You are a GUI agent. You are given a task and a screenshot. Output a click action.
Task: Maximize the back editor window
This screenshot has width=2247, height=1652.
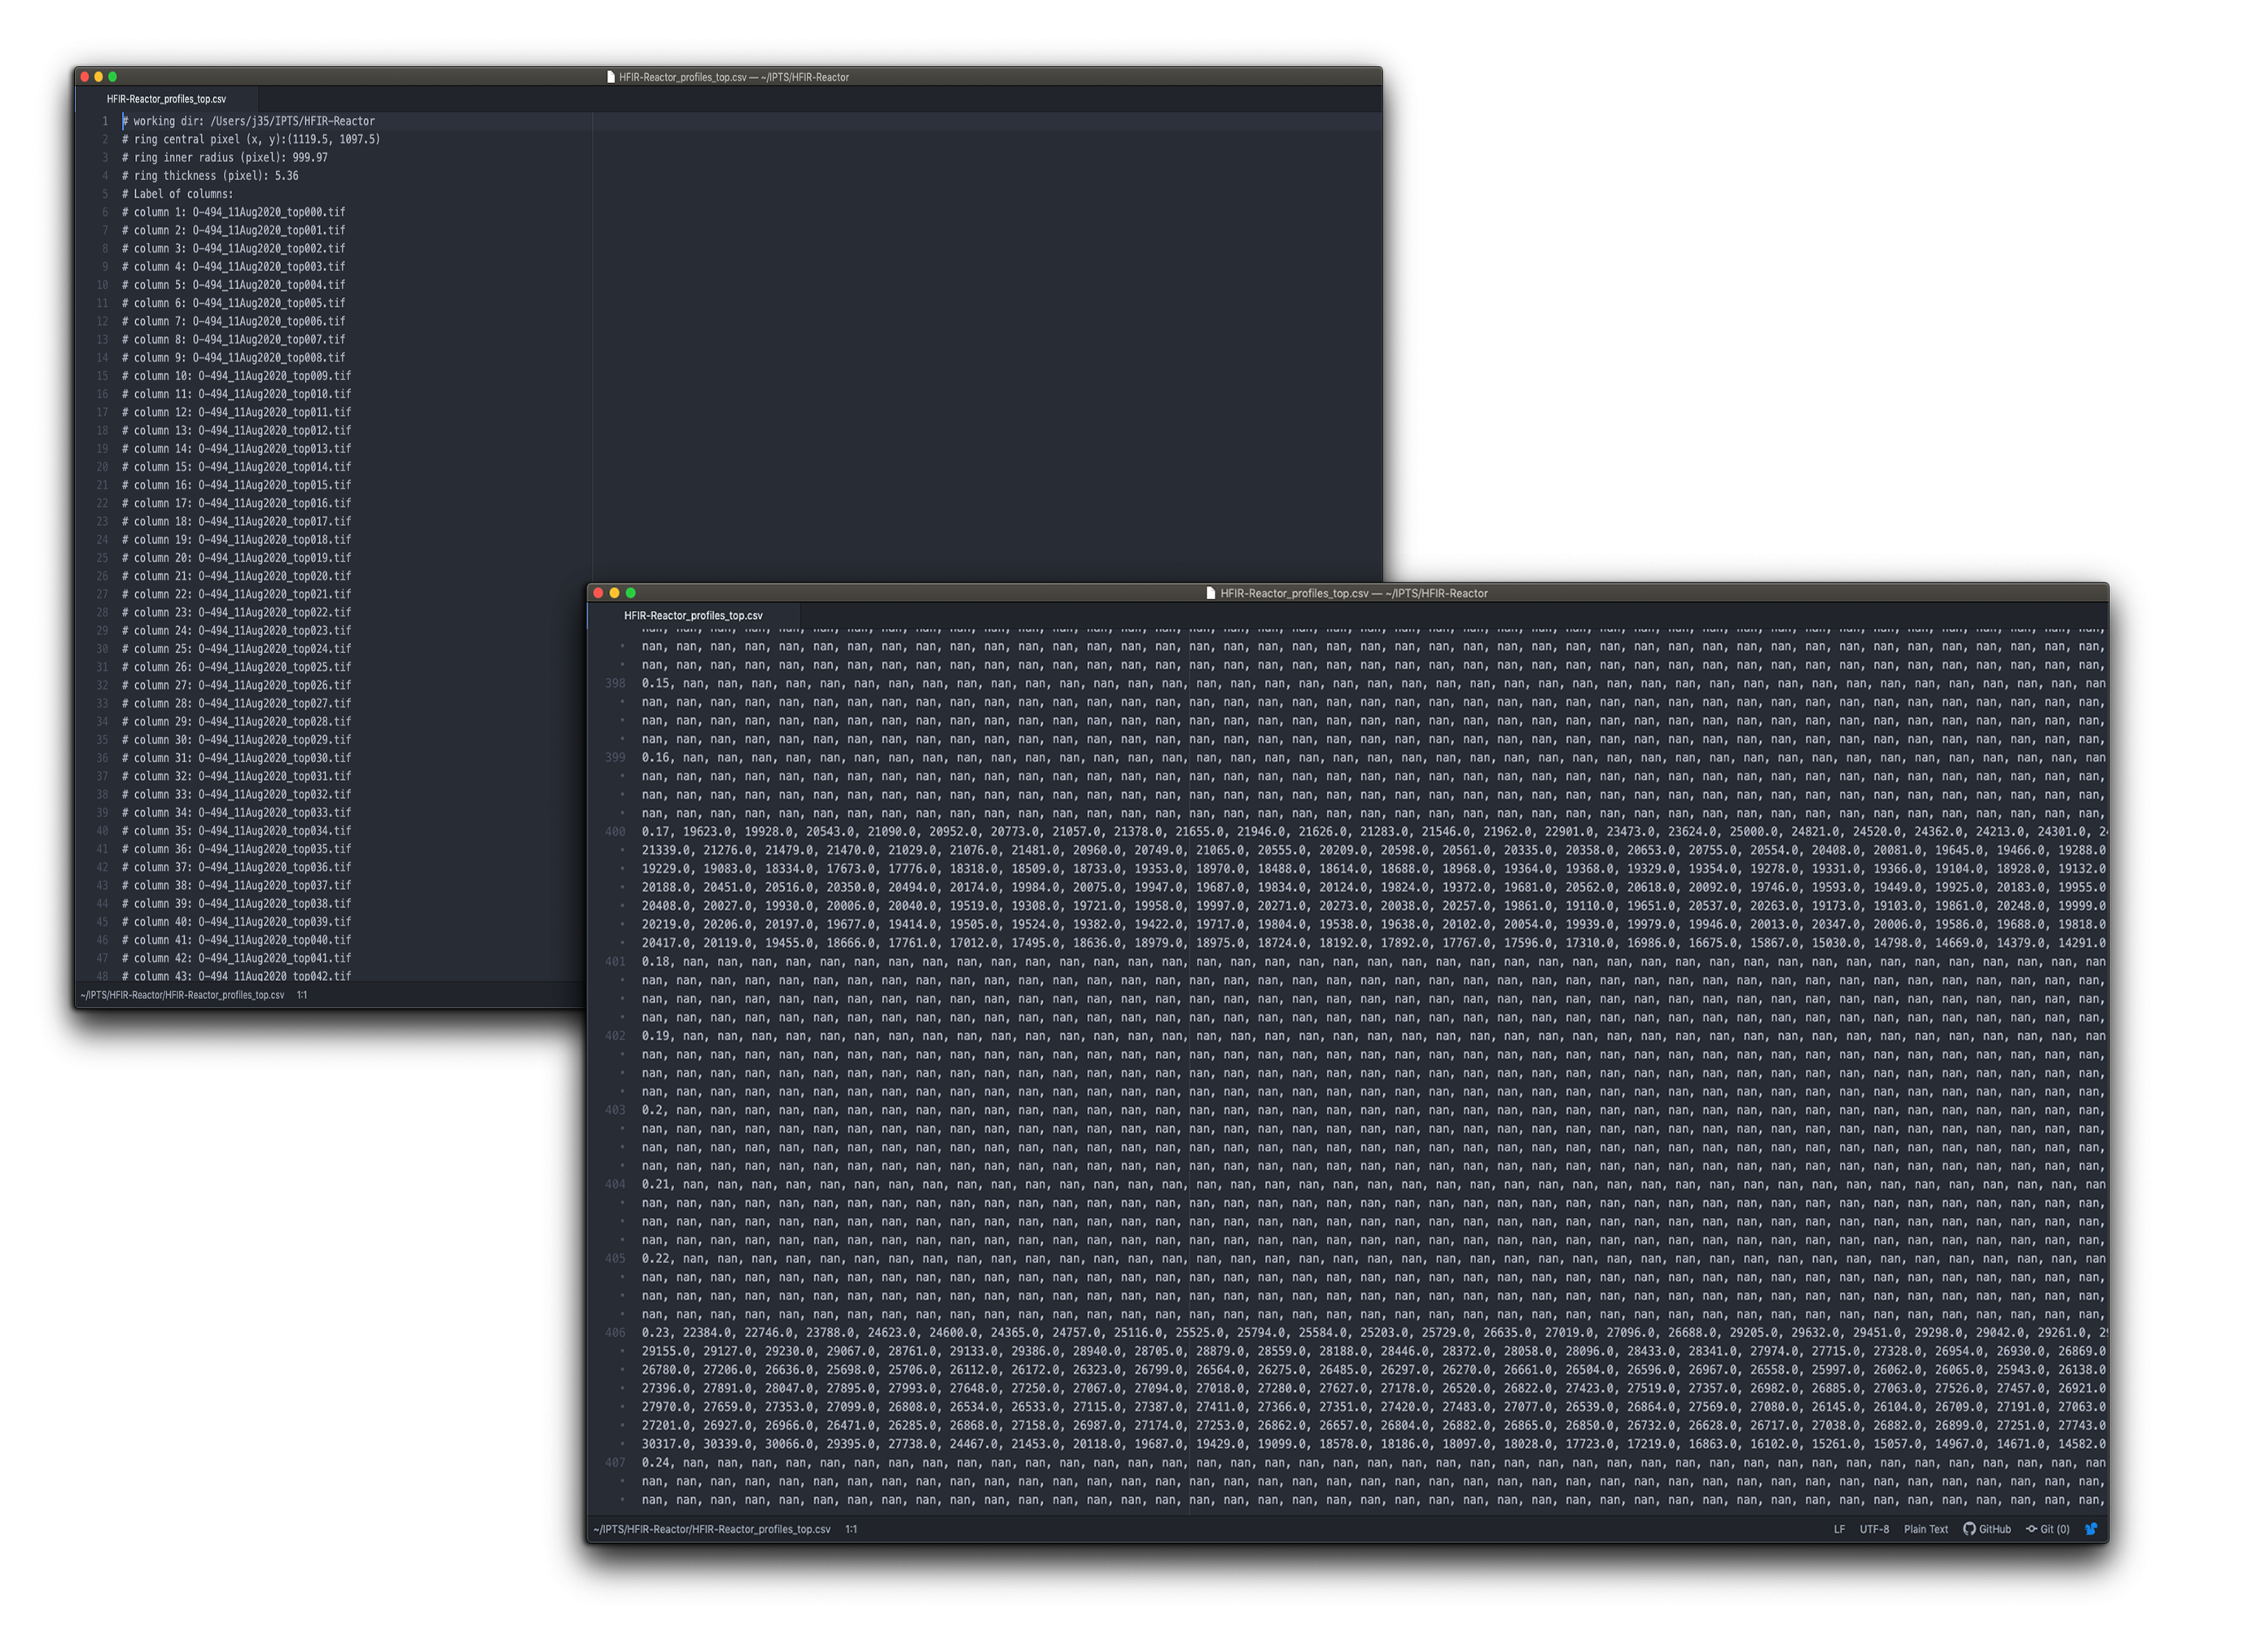(x=112, y=77)
